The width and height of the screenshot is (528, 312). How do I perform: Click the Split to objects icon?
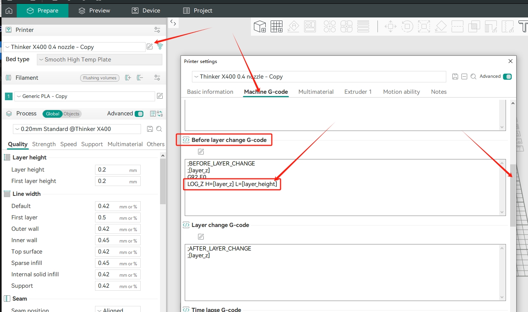tap(330, 26)
